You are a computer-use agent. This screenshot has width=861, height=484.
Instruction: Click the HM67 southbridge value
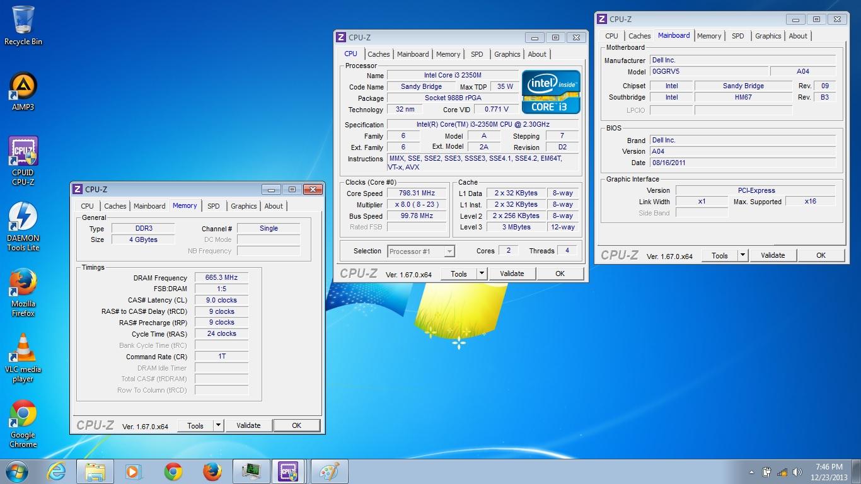tap(743, 97)
